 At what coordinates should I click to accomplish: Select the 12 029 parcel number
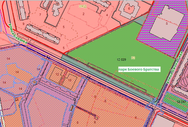tap(121, 60)
